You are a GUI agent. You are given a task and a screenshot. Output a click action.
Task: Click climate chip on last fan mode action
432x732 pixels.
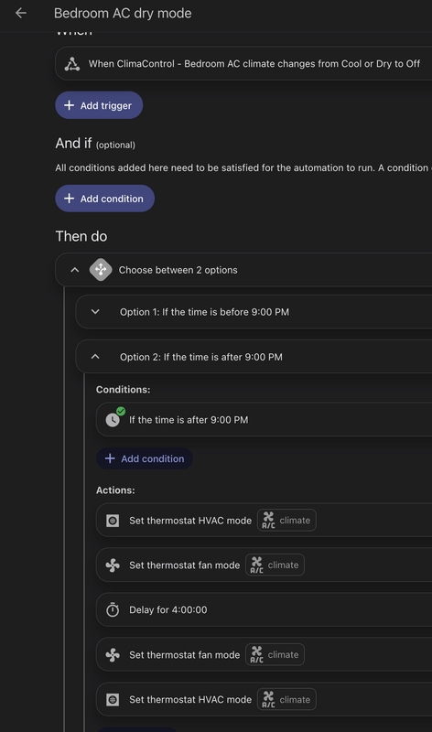(275, 655)
